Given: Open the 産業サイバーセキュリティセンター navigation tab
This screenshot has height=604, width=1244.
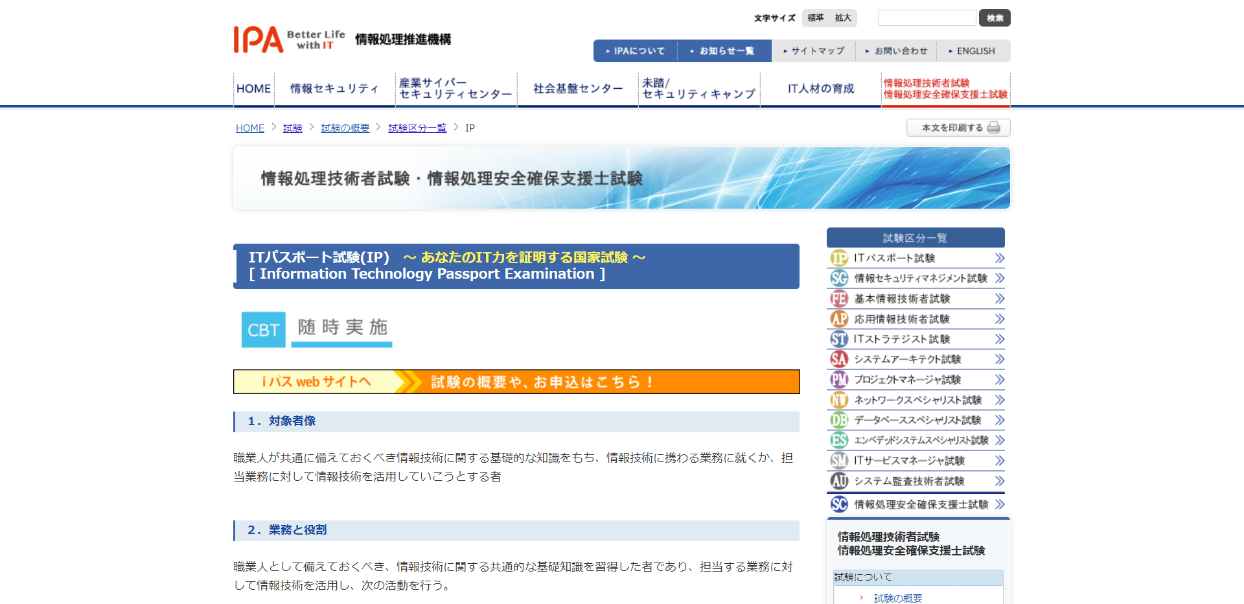Looking at the screenshot, I should pos(455,89).
